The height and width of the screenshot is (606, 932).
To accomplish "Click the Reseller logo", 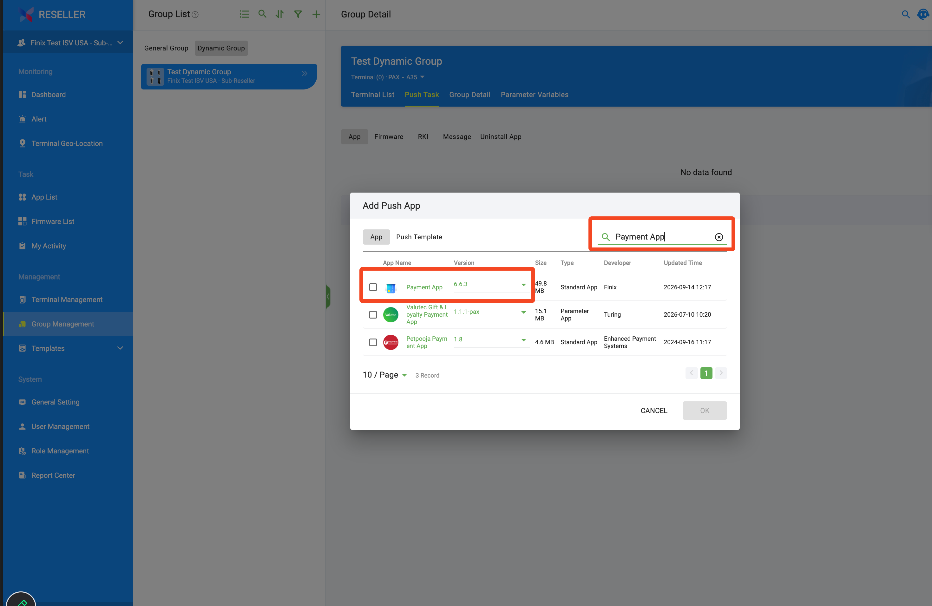I will coord(26,14).
